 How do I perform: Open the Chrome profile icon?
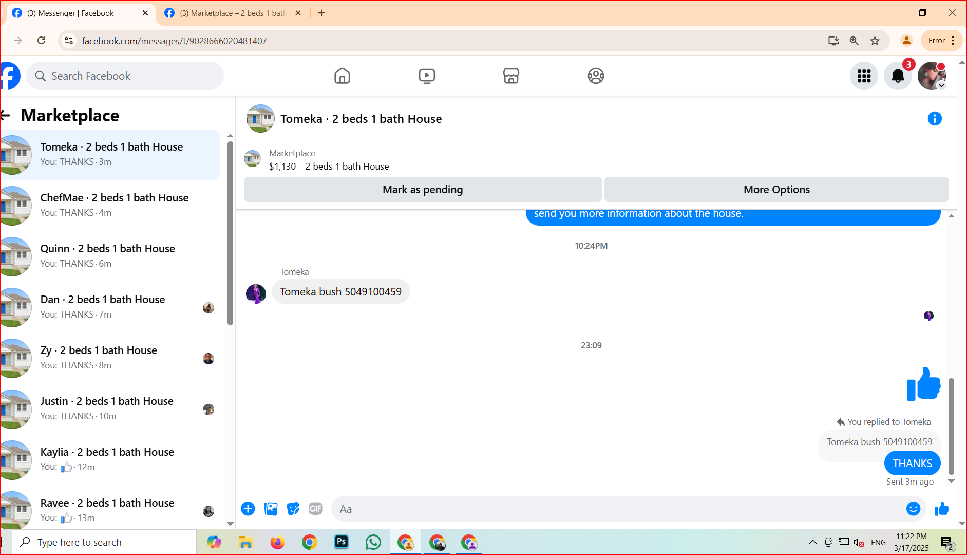pos(906,41)
